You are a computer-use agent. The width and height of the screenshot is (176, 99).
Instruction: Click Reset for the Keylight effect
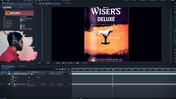(21, 7)
